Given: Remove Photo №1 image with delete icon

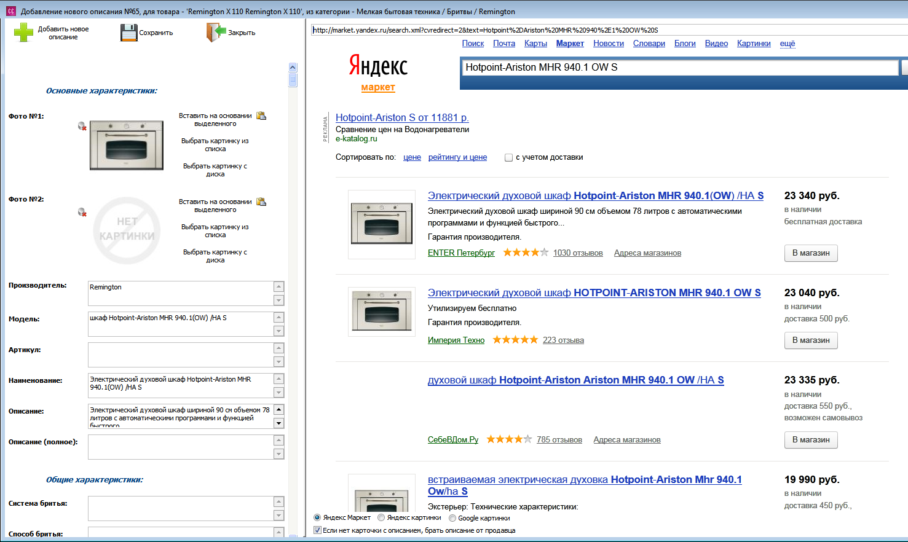Looking at the screenshot, I should click(82, 126).
